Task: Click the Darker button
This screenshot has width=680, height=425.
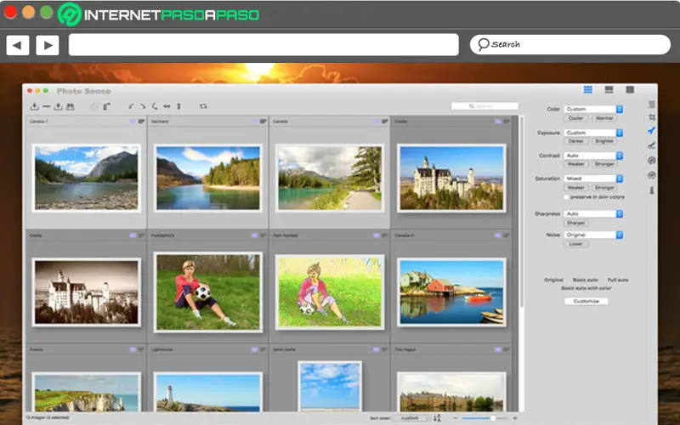Action: [x=576, y=141]
